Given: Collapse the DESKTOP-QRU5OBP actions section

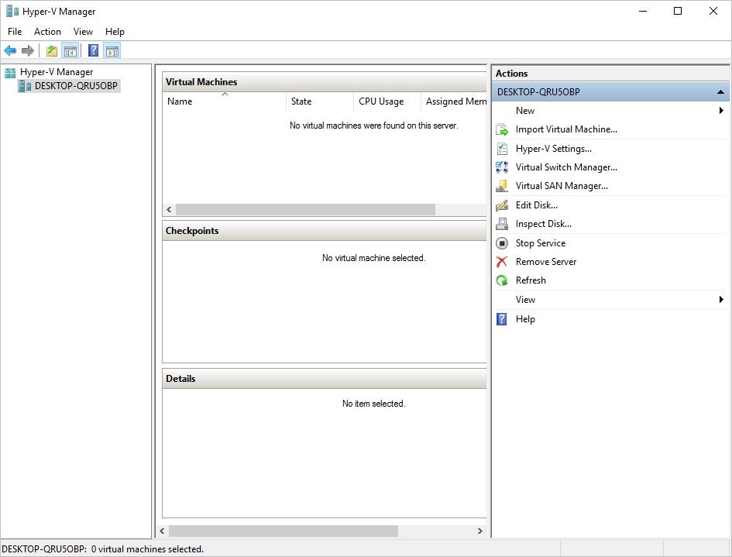Looking at the screenshot, I should point(721,92).
